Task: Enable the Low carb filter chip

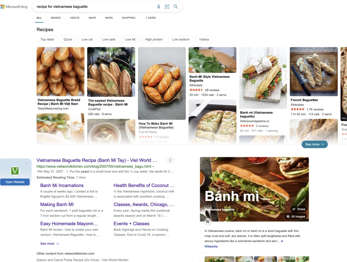Action: tap(108, 39)
